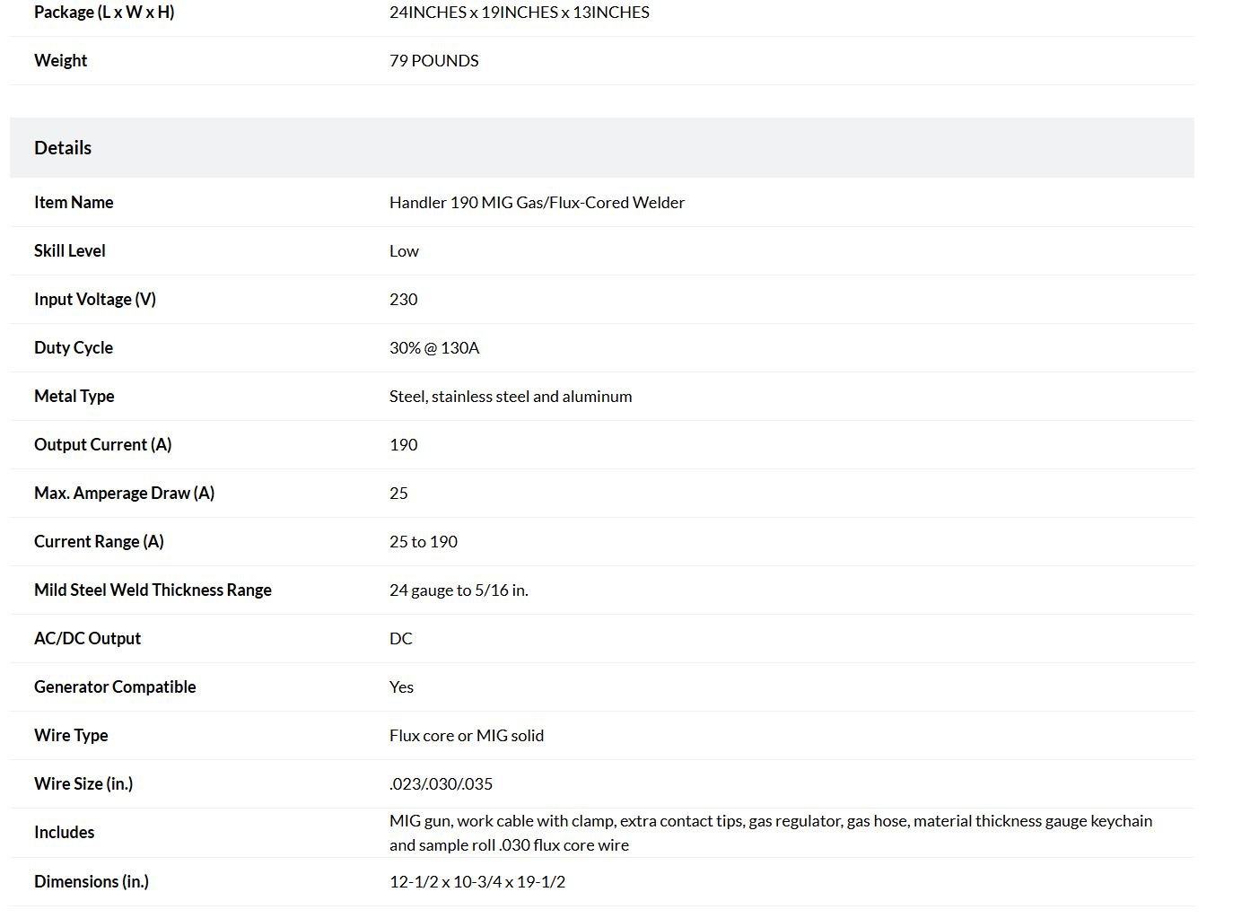This screenshot has height=918, width=1233.
Task: Click the Mild Steel Weld Thickness Range label
Action: [x=153, y=590]
